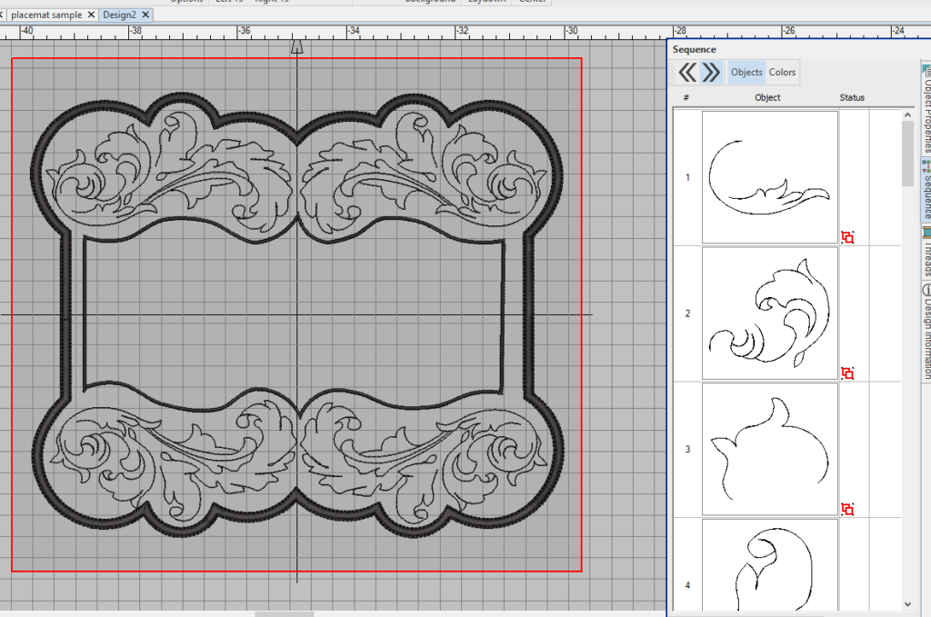Click the Sequence list scroll down arrow
The height and width of the screenshot is (617, 931).
click(x=907, y=604)
